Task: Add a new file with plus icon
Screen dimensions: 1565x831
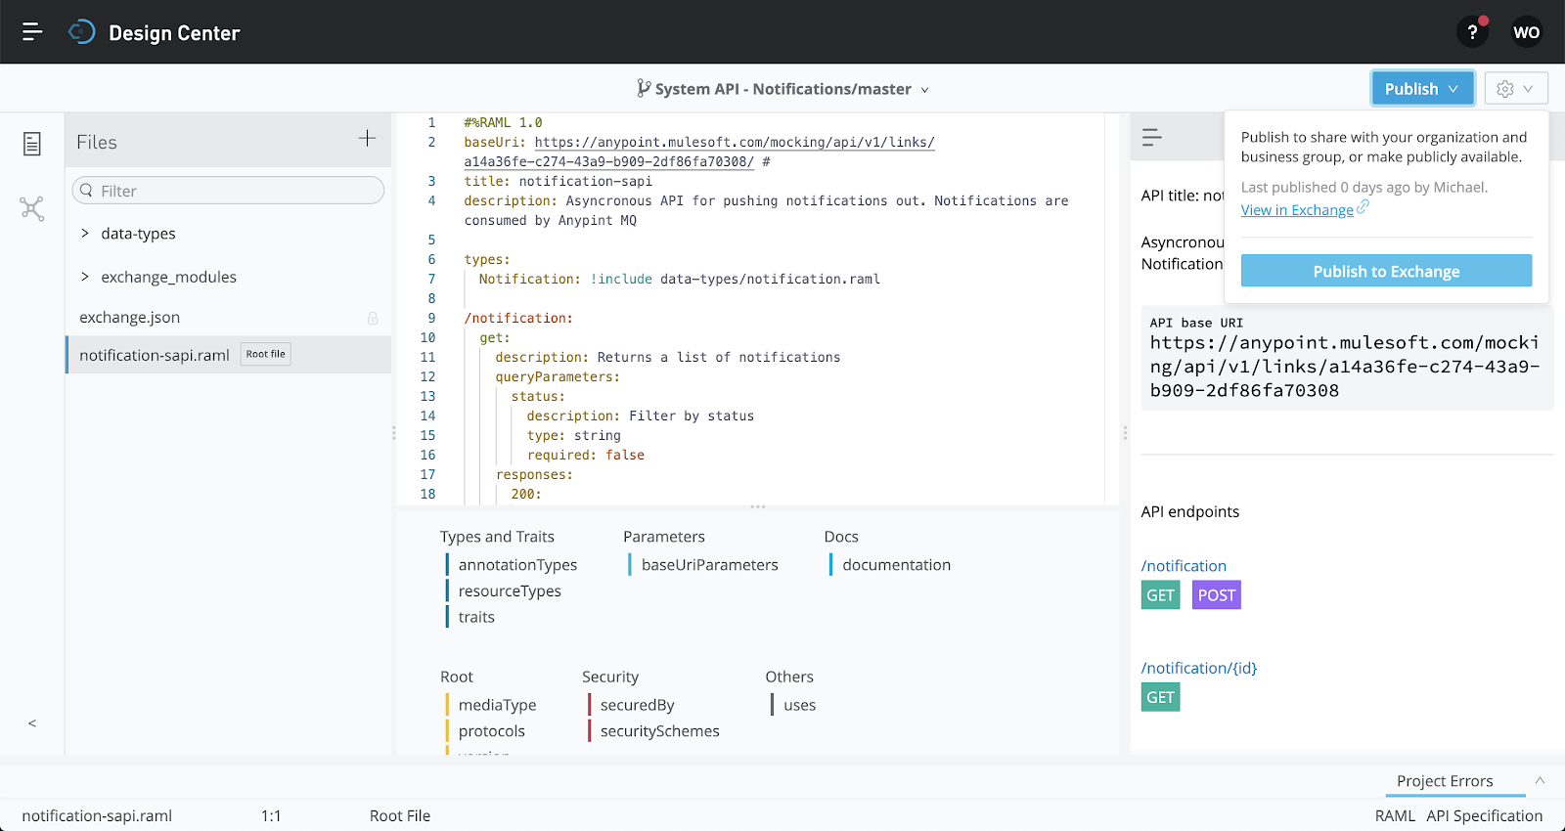Action: pyautogui.click(x=367, y=139)
